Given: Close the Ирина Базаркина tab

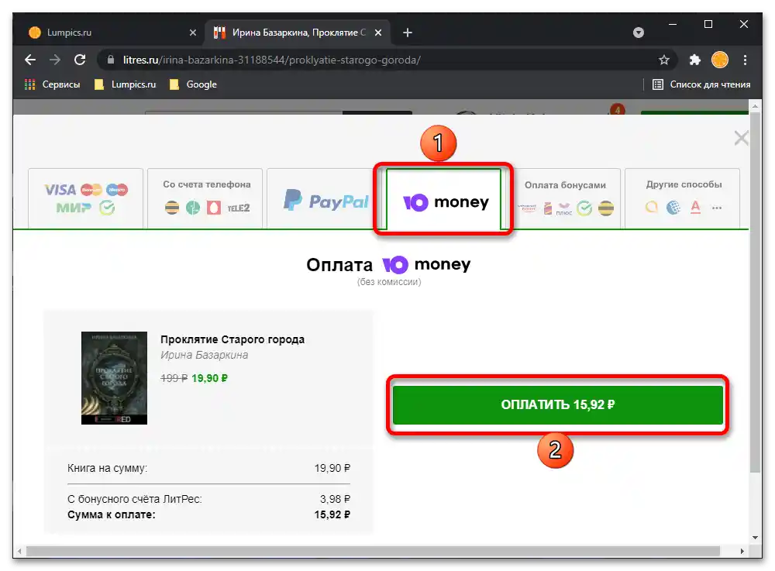Looking at the screenshot, I should [378, 33].
